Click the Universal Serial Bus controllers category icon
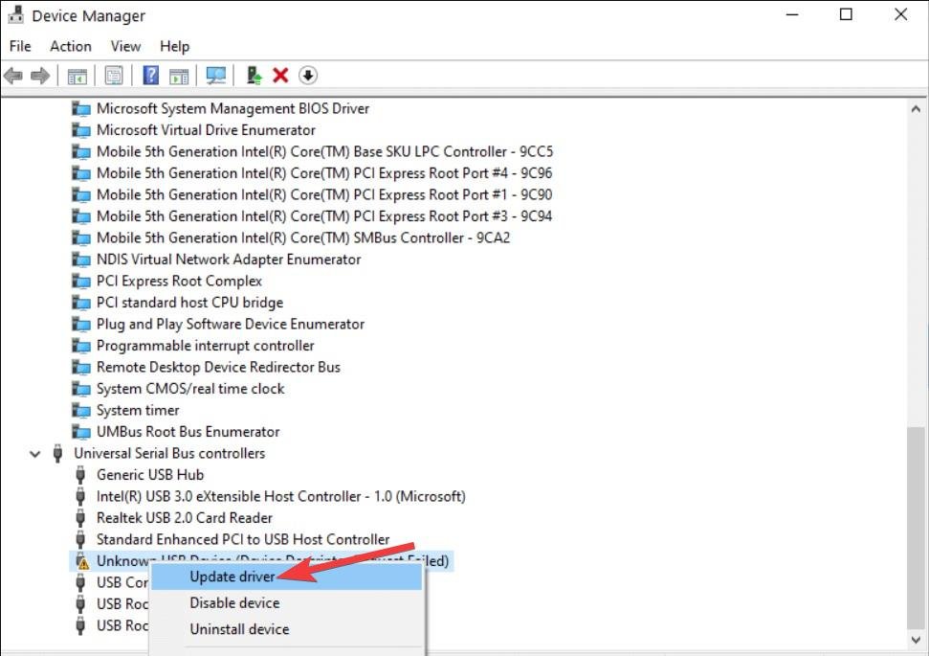Viewport: 929px width, 656px height. [57, 453]
